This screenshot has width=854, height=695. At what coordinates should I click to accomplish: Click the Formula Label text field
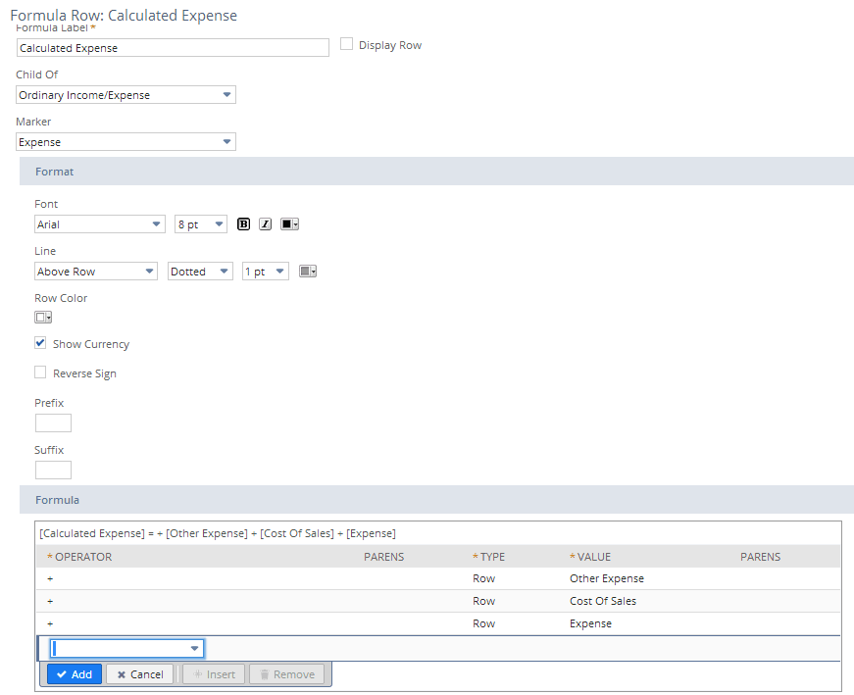[173, 48]
